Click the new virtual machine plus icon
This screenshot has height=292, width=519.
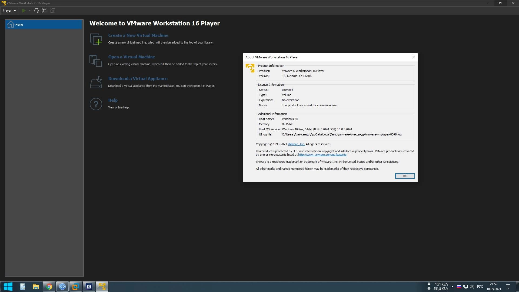pyautogui.click(x=96, y=39)
